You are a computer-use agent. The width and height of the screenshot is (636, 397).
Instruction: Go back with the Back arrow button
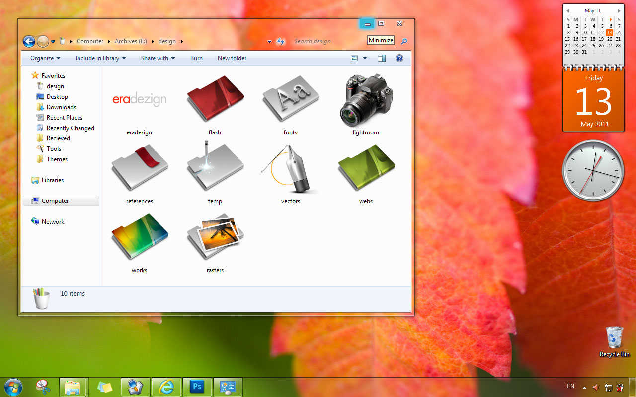(29, 41)
